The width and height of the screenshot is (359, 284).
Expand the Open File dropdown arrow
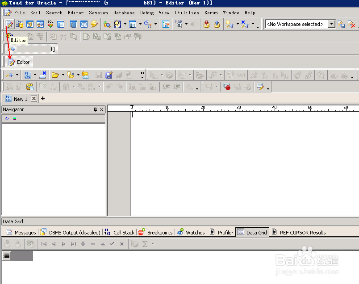click(x=63, y=75)
